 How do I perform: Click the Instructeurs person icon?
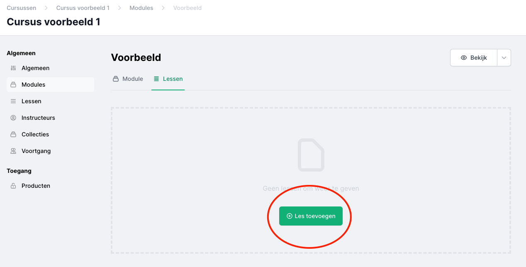pos(13,118)
